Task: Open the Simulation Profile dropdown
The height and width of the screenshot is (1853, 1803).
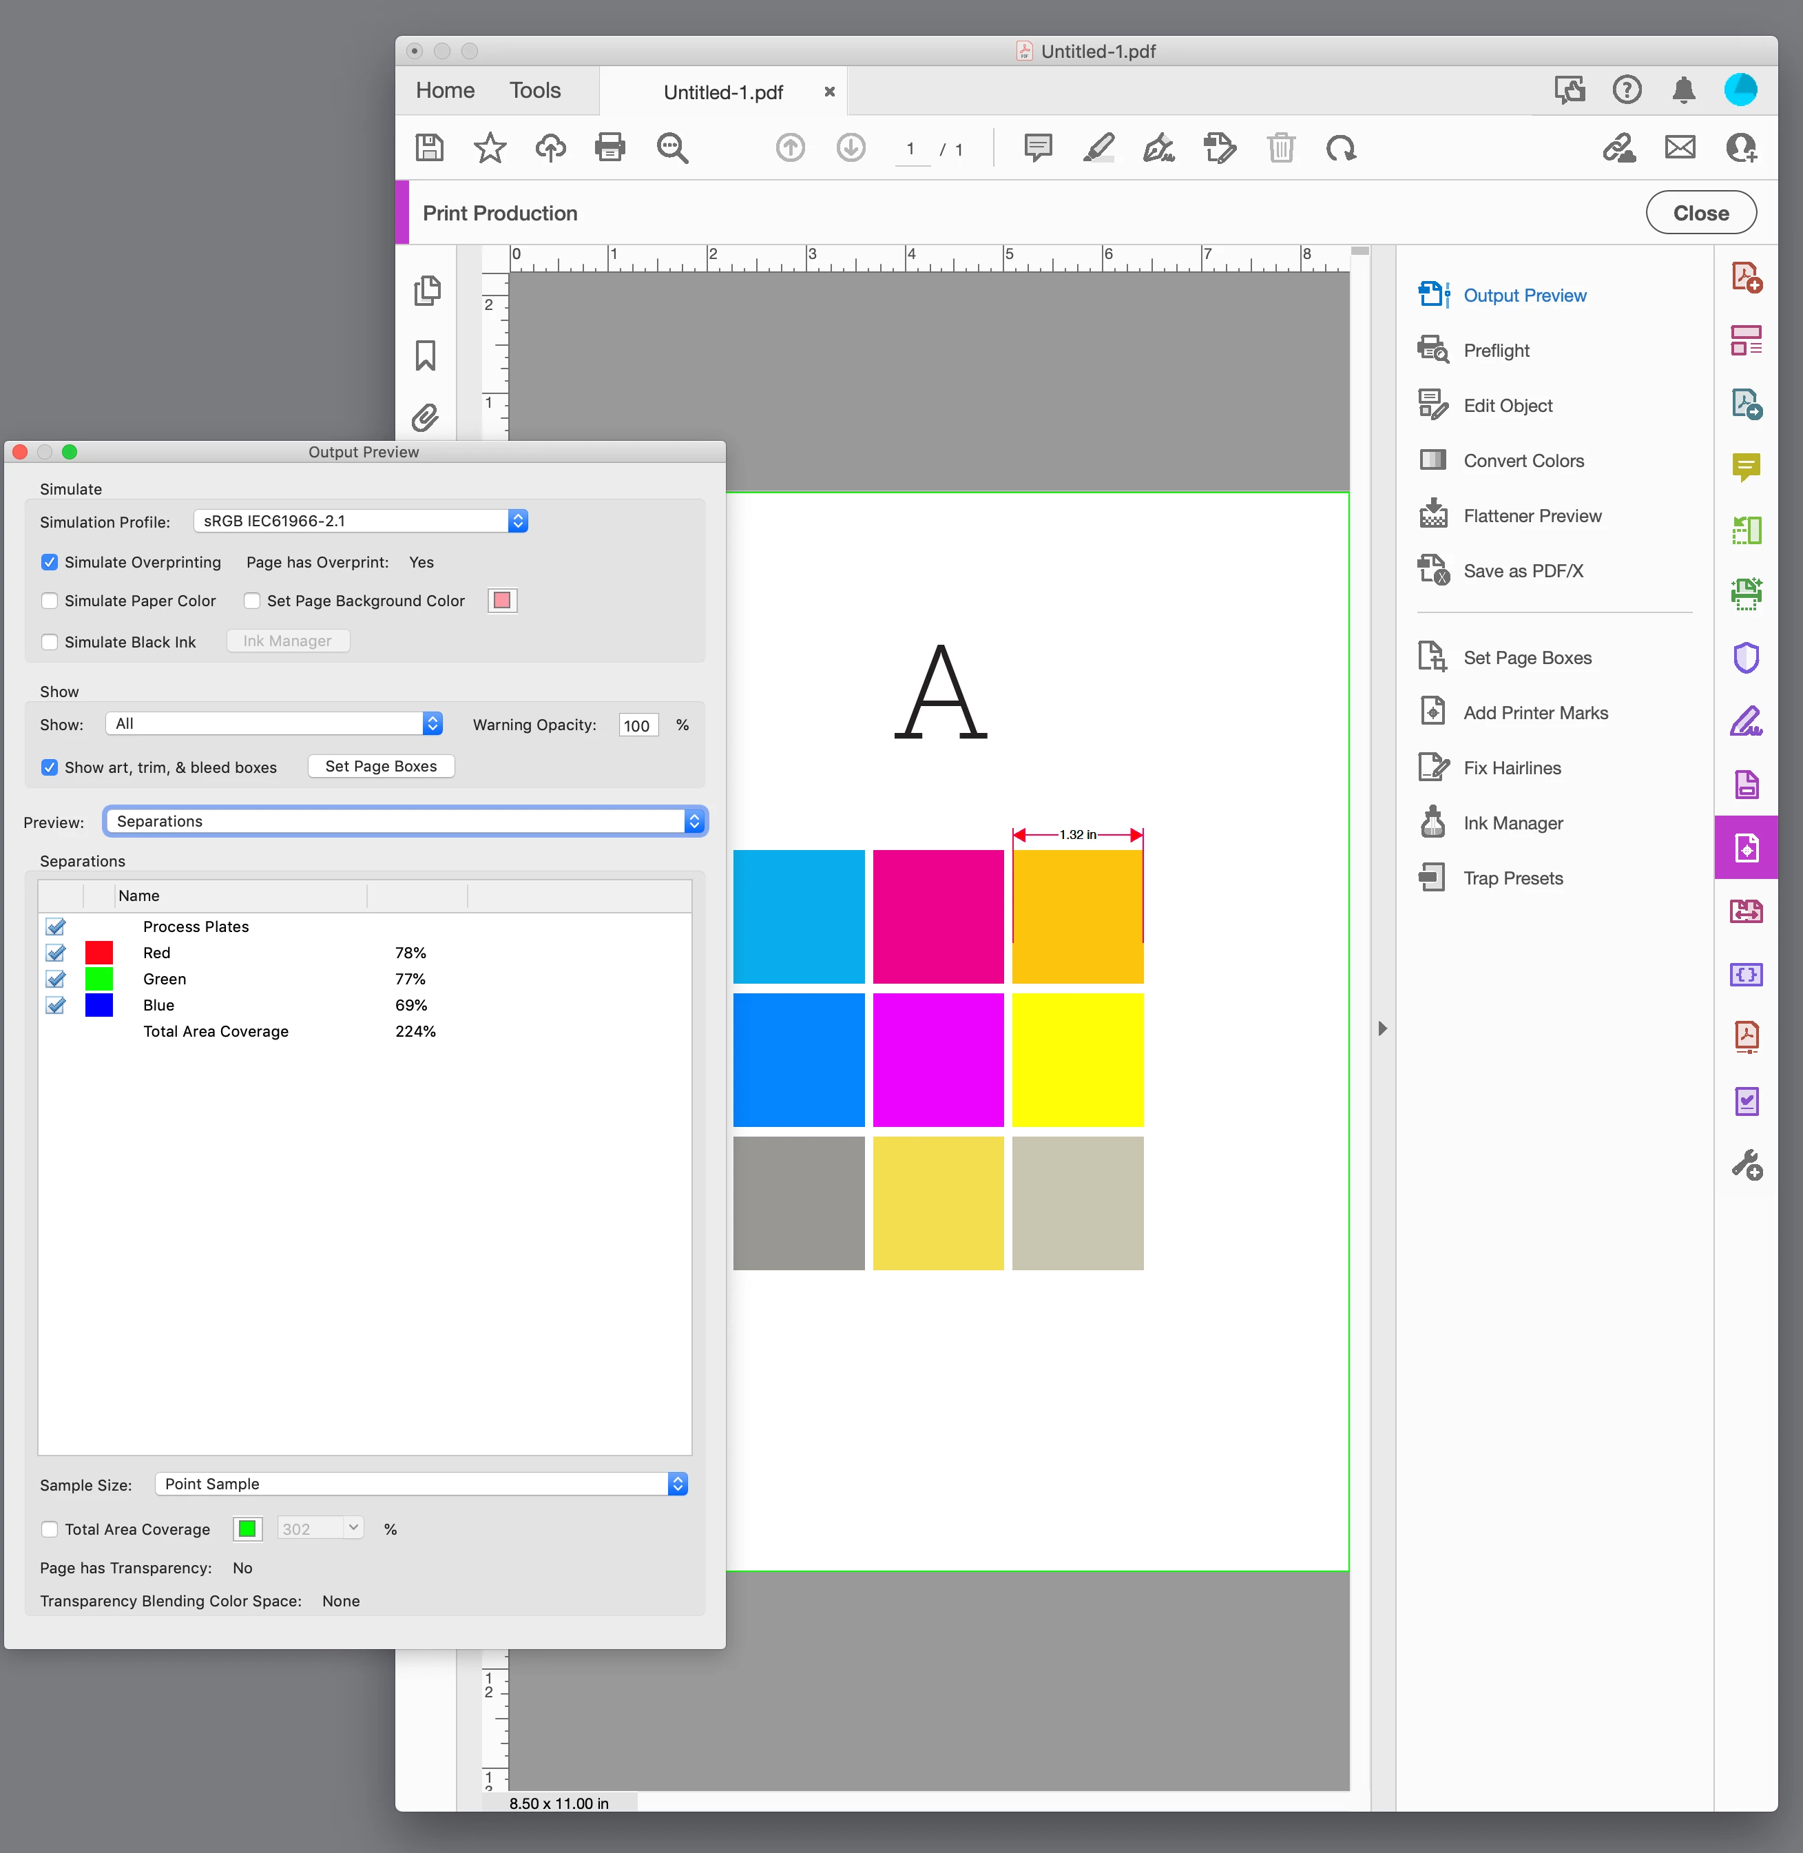Action: (x=361, y=521)
